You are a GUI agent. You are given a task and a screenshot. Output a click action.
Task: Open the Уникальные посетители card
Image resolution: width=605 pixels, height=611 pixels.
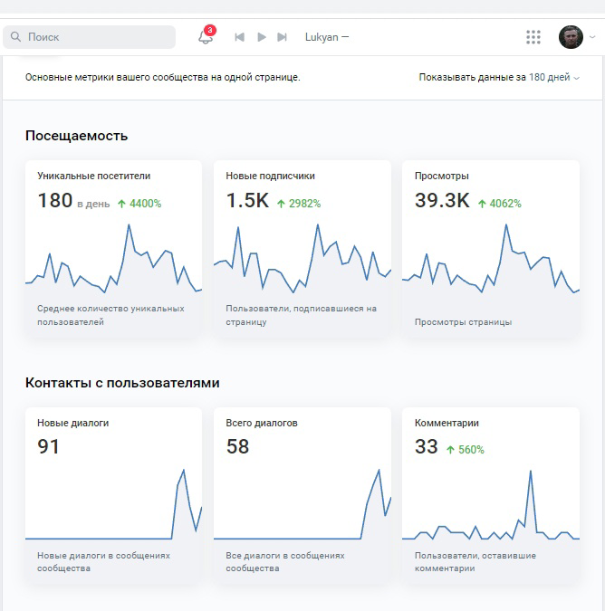[x=113, y=249]
